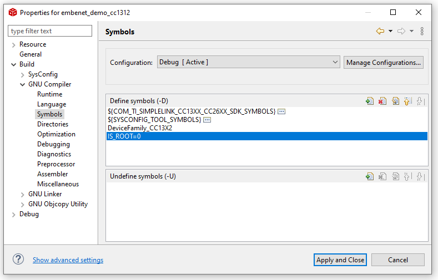Open Show advanced settings link

click(68, 260)
